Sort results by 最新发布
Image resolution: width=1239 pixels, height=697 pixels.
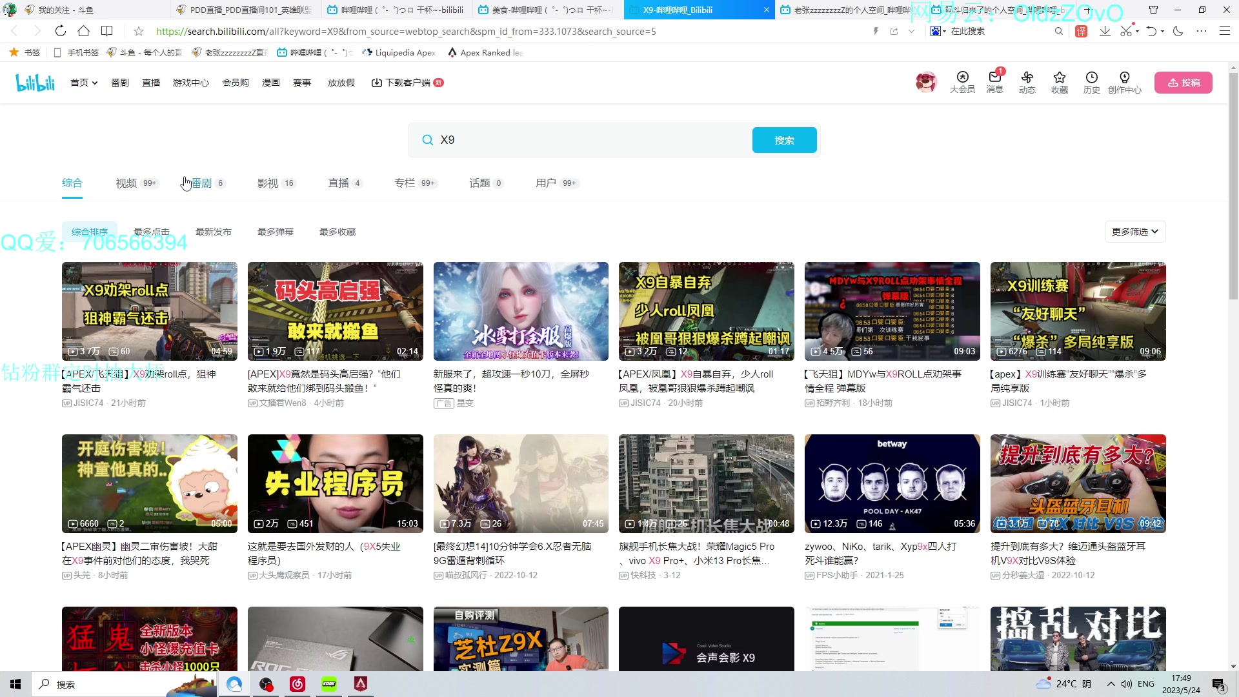coord(213,232)
